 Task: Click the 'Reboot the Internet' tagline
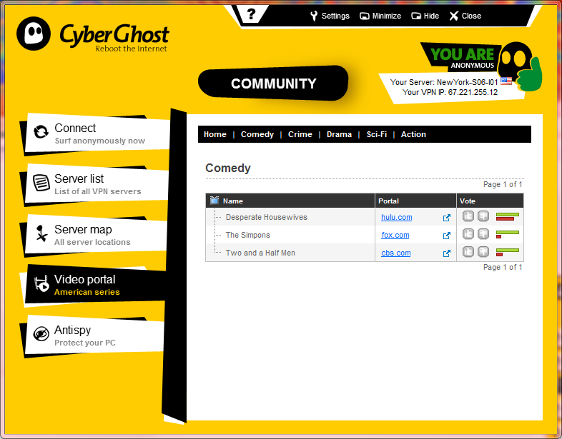point(131,49)
